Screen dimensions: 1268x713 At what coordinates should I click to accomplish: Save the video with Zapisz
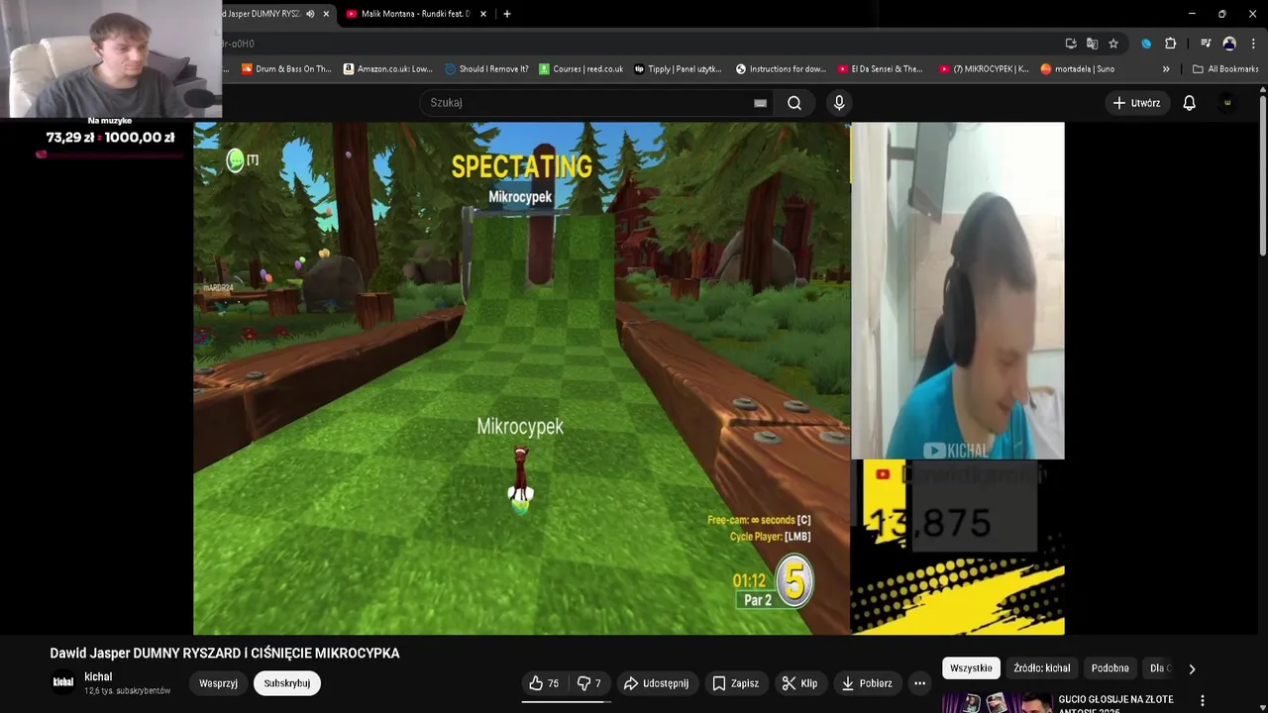(x=736, y=683)
